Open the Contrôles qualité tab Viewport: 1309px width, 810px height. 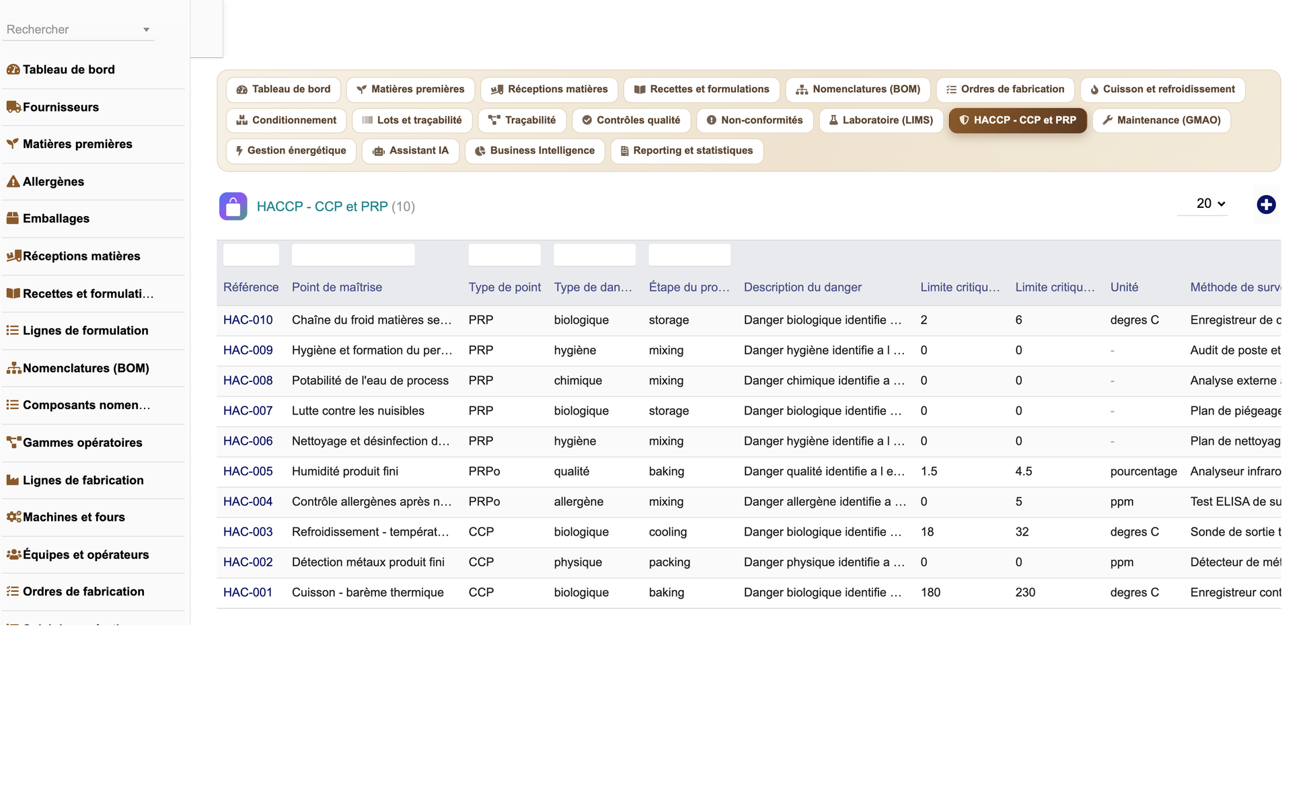tap(631, 120)
